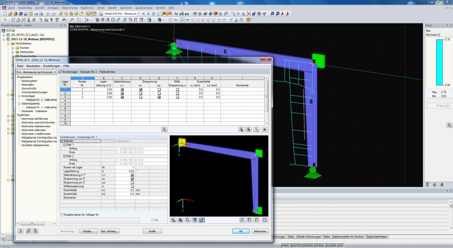Click the highlighted icon at end of second toolbar row
The image size is (453, 248).
[x=248, y=20]
